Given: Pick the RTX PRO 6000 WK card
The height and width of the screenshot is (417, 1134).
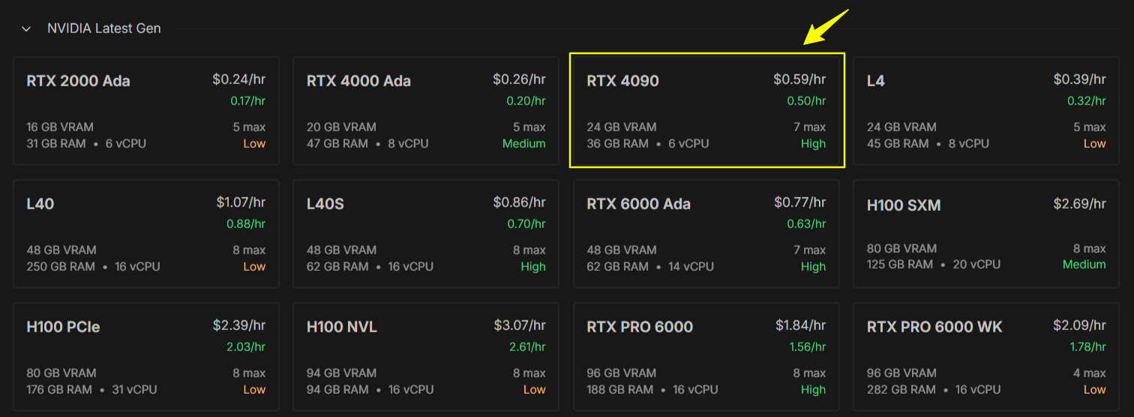Looking at the screenshot, I should [985, 356].
